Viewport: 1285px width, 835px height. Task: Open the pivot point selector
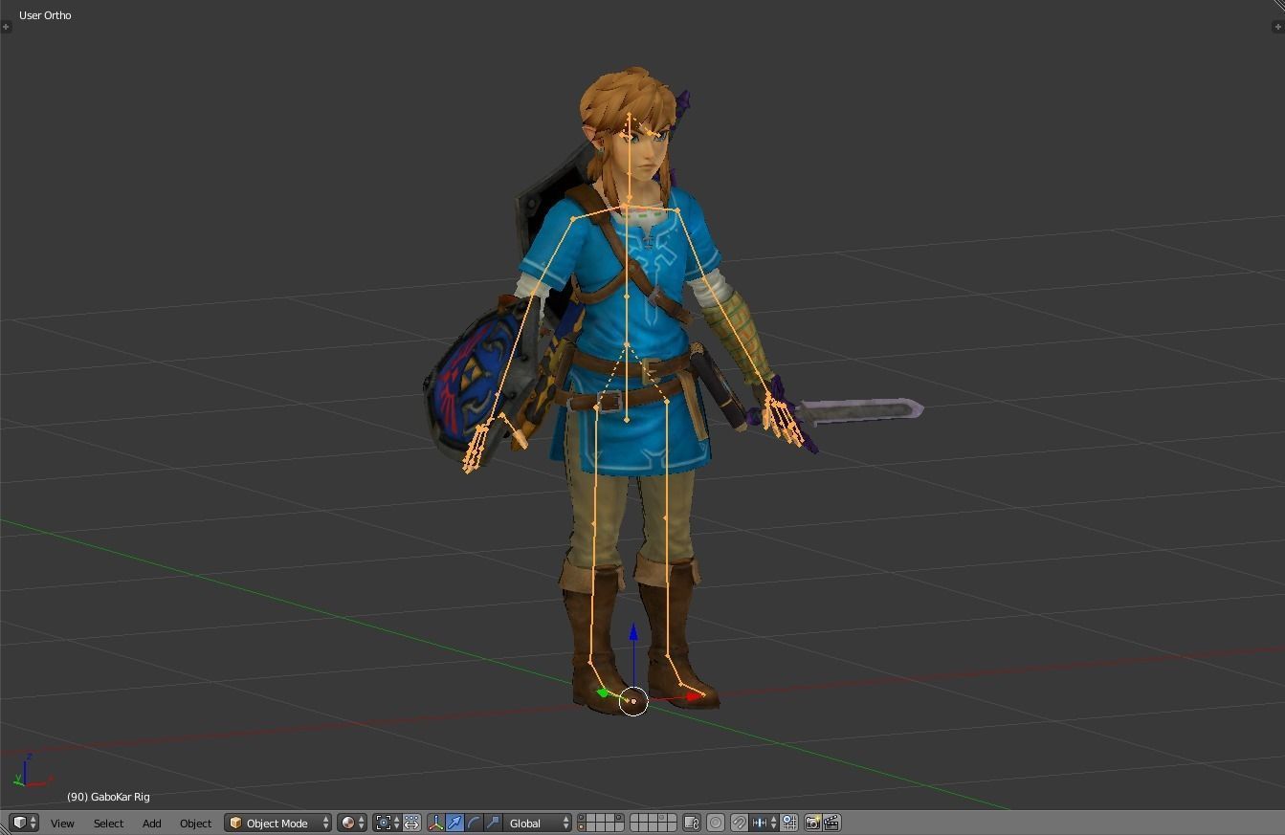coord(387,823)
